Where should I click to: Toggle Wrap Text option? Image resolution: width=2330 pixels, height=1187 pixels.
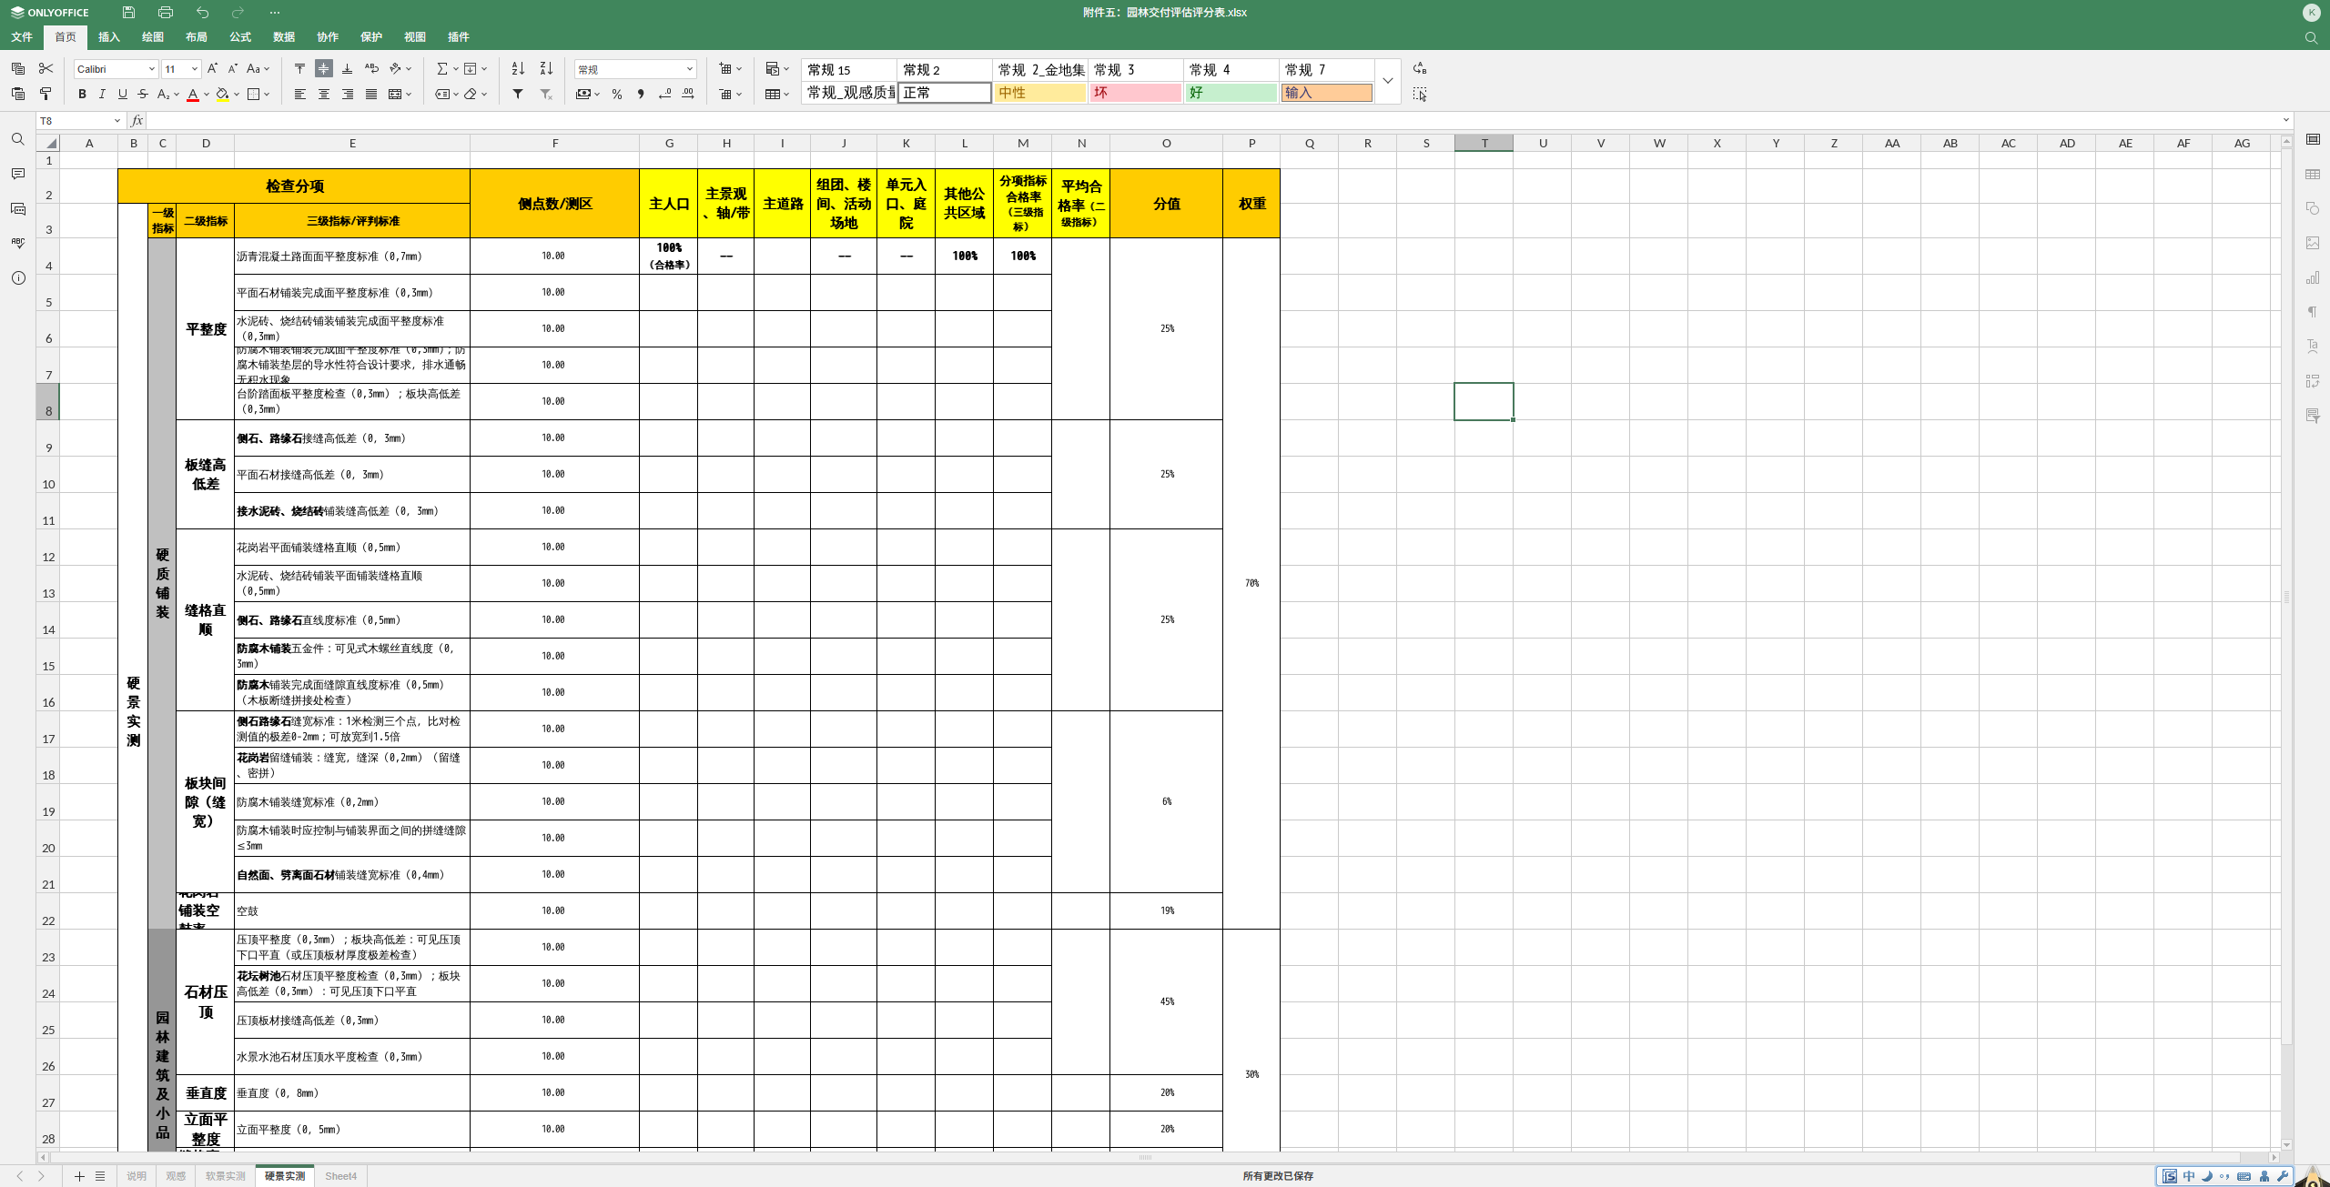pyautogui.click(x=371, y=69)
